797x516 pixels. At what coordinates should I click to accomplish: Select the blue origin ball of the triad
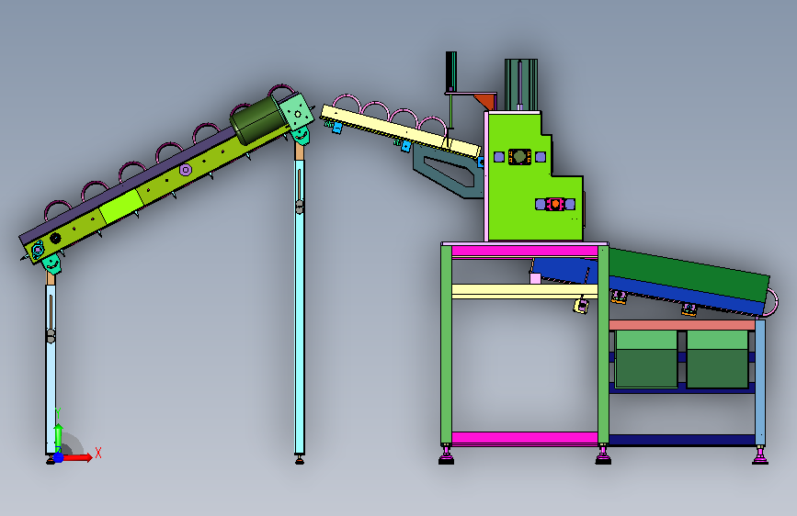coord(59,457)
